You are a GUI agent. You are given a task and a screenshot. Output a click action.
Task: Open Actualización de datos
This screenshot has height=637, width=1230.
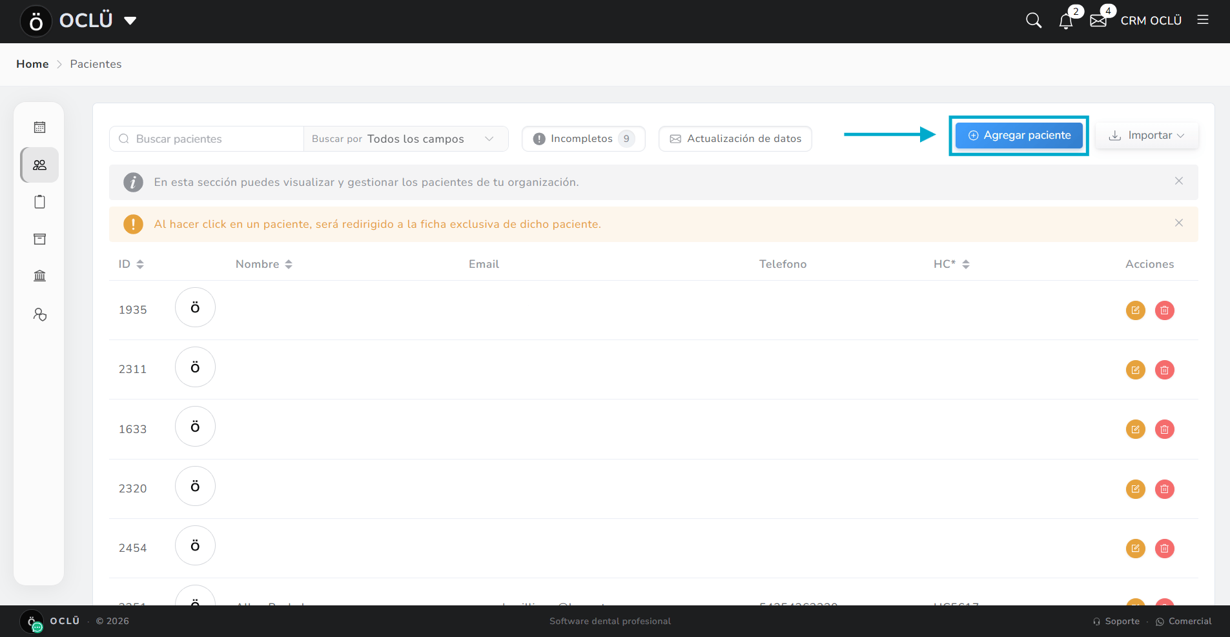click(x=735, y=139)
